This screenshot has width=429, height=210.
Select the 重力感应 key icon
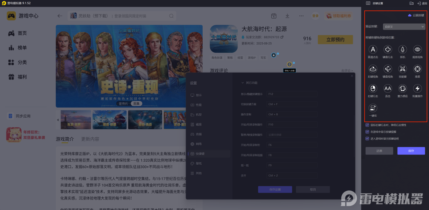[x=403, y=89]
